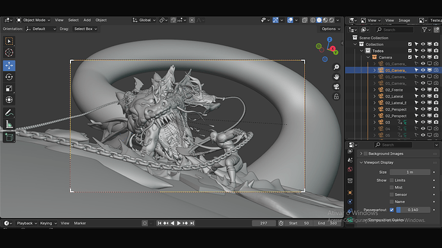
Task: Click the timeline auto keying record icon
Action: point(145,223)
